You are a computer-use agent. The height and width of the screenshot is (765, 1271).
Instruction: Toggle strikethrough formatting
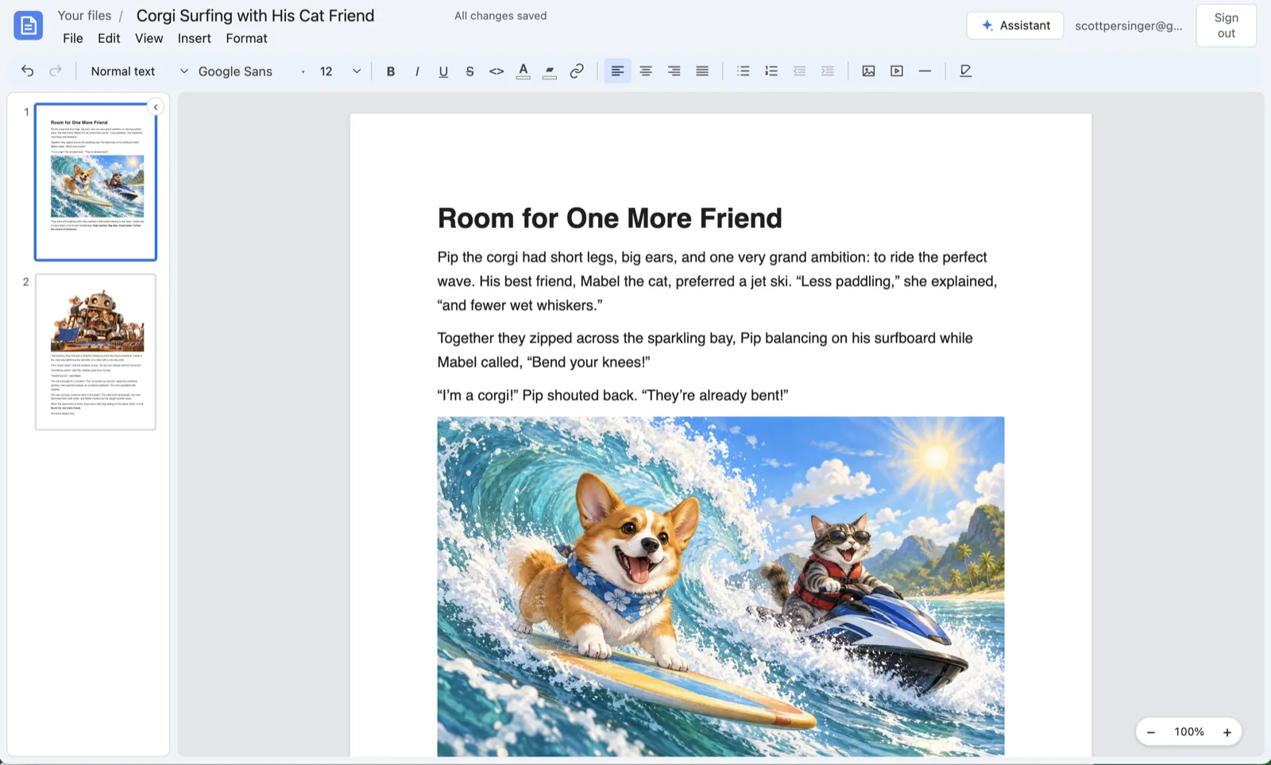click(469, 71)
